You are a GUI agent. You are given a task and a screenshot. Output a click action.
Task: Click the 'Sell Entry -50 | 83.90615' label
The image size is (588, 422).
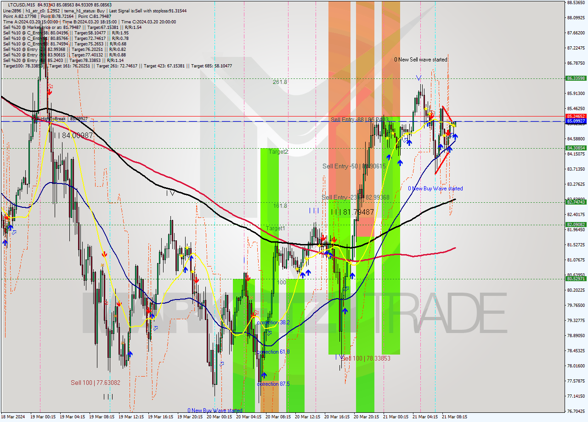(354, 166)
